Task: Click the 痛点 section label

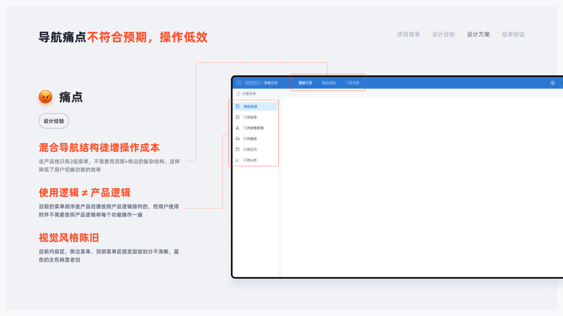Action: tap(71, 97)
